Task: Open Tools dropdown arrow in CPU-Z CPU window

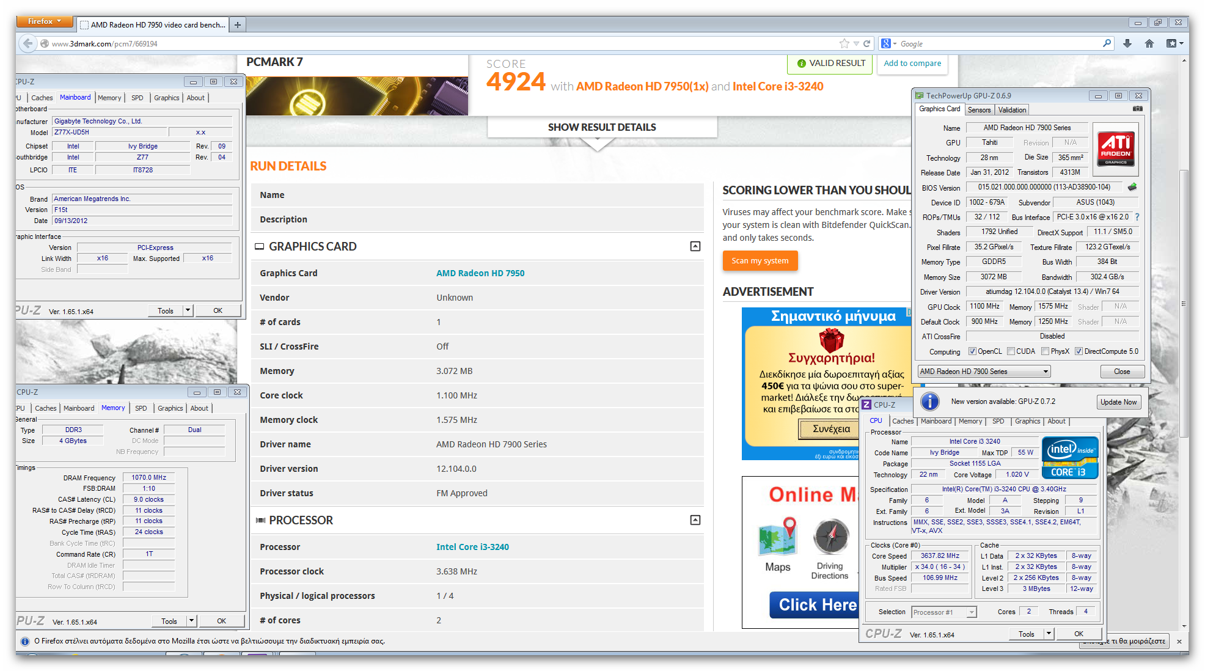Action: [1049, 634]
